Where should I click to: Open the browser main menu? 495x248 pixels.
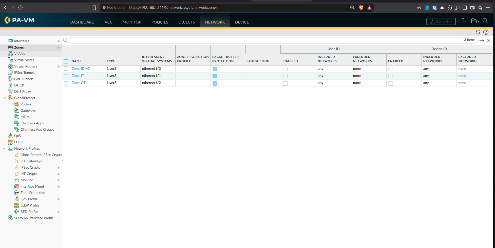click(x=488, y=8)
